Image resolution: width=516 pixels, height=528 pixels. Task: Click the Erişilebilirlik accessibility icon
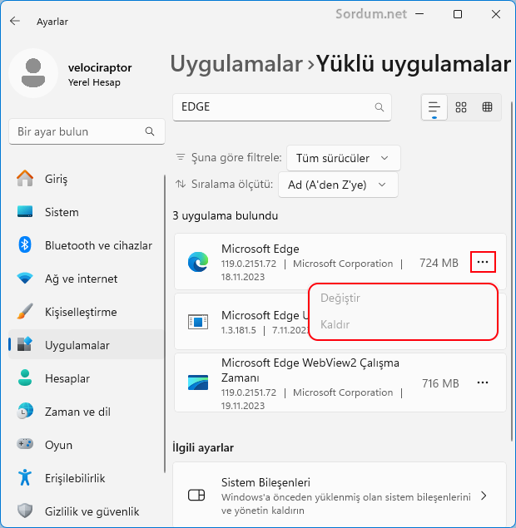coord(25,477)
